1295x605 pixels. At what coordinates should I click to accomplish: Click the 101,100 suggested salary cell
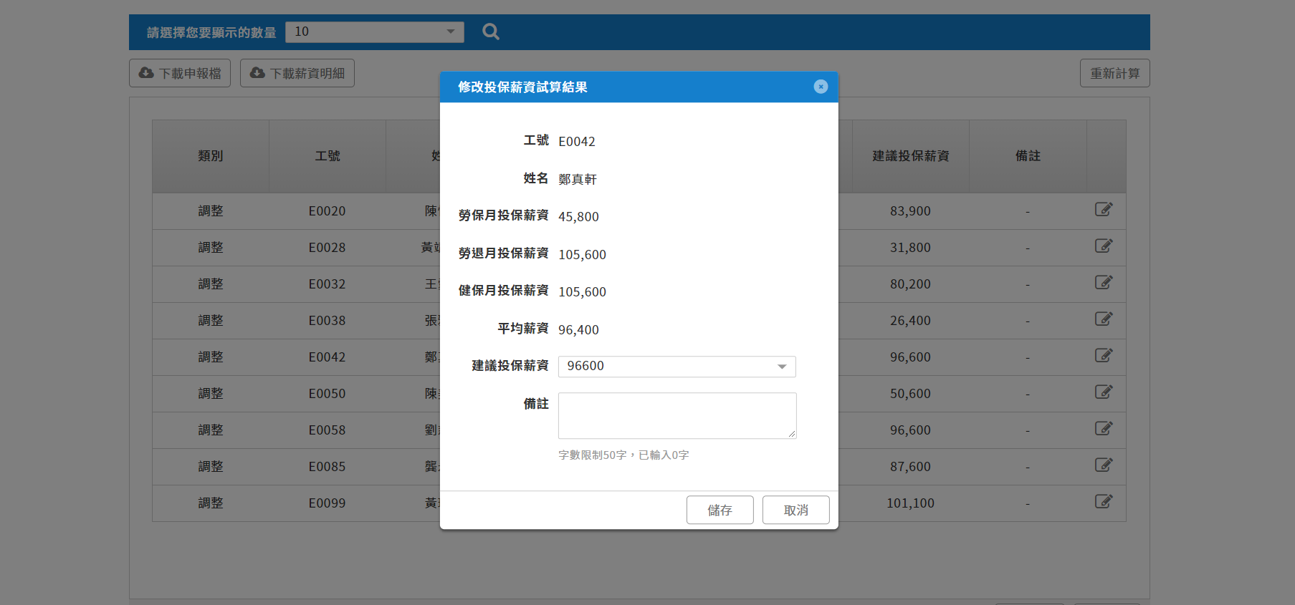tap(910, 503)
